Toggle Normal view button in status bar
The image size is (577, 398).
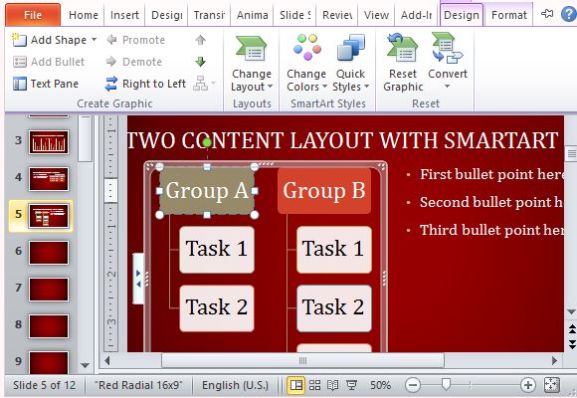pos(295,385)
